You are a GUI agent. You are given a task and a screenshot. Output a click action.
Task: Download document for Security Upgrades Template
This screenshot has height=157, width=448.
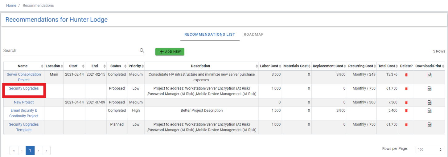pos(430,125)
